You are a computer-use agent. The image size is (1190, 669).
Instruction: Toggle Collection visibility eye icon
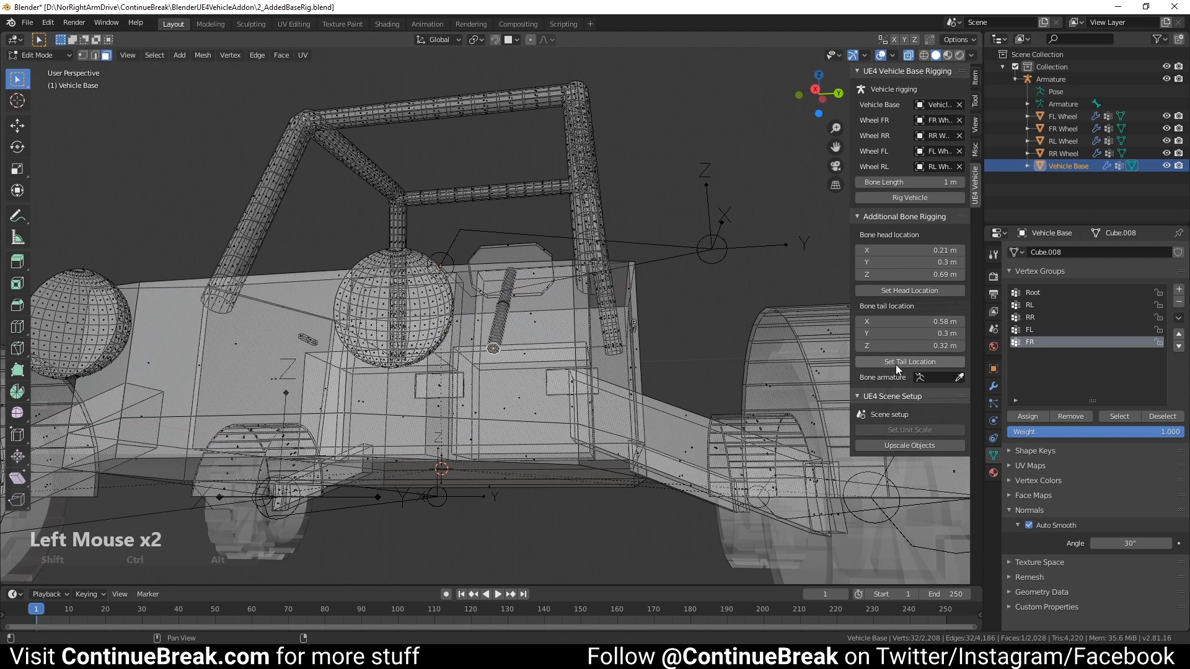coord(1166,67)
